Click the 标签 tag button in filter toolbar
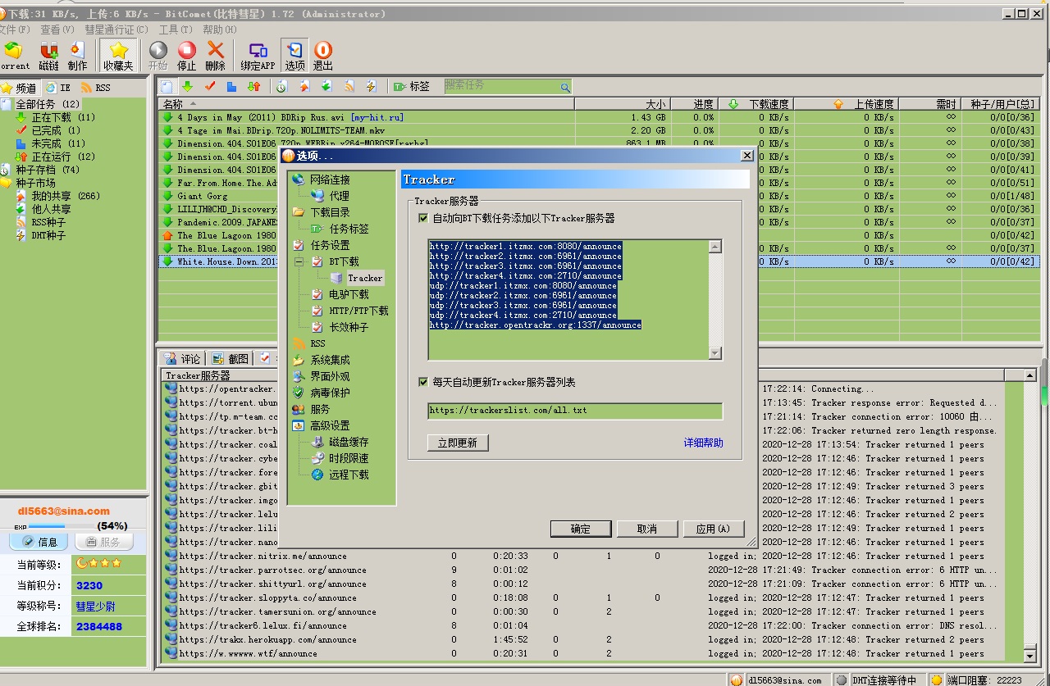The image size is (1050, 686). point(412,86)
